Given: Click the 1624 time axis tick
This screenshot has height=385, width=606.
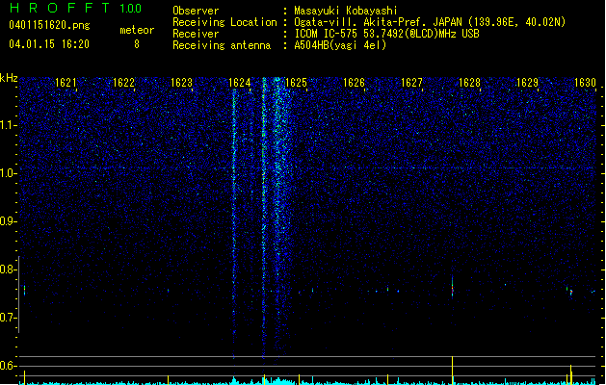Looking at the screenshot, I should tap(239, 83).
